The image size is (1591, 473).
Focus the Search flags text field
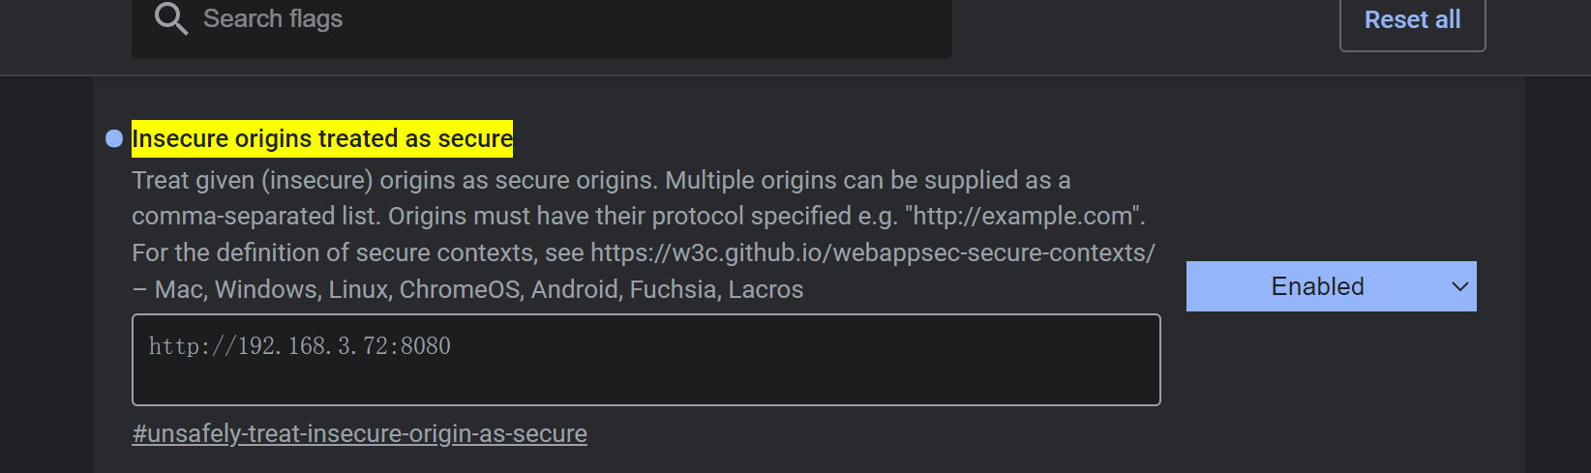click(x=542, y=23)
